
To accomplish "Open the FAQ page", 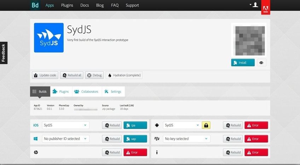I will click(x=115, y=5).
